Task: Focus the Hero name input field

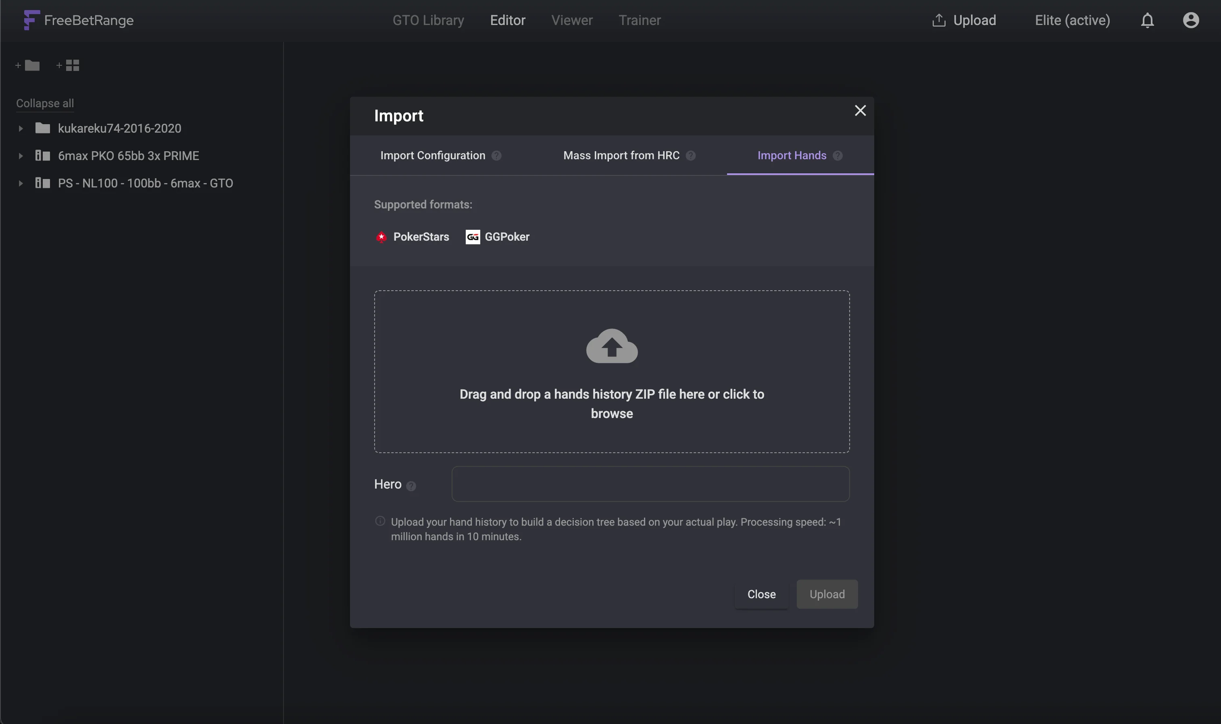Action: (650, 484)
